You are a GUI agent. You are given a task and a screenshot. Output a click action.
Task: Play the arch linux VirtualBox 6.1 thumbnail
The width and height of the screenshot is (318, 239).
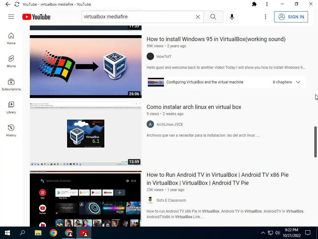pyautogui.click(x=86, y=134)
